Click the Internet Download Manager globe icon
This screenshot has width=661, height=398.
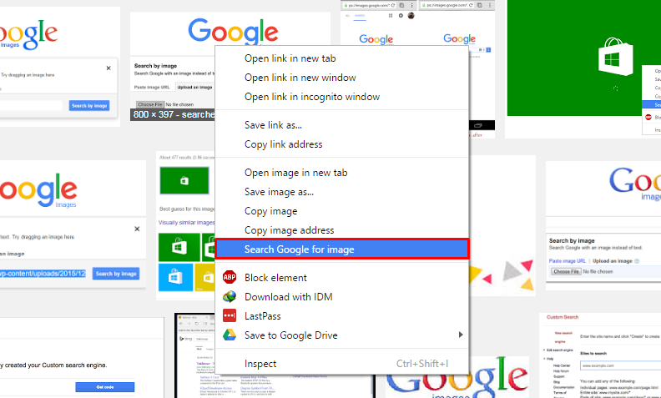tap(230, 296)
